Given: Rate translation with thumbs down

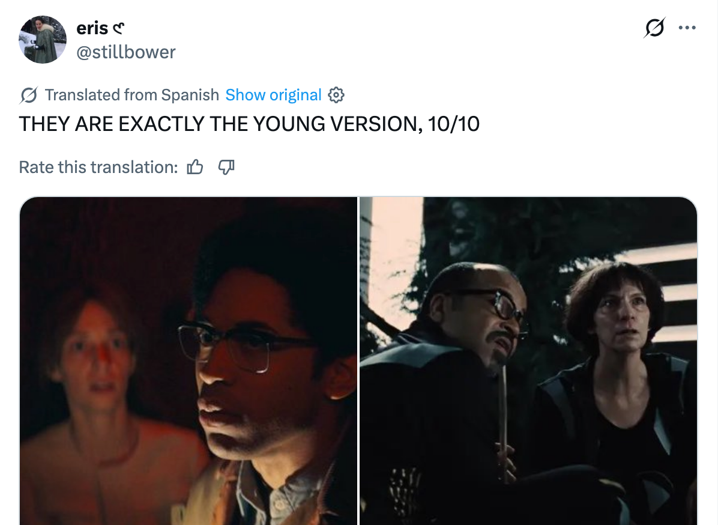Looking at the screenshot, I should (226, 167).
